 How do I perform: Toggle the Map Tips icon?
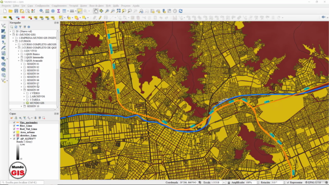pyautogui.click(x=80, y=11)
